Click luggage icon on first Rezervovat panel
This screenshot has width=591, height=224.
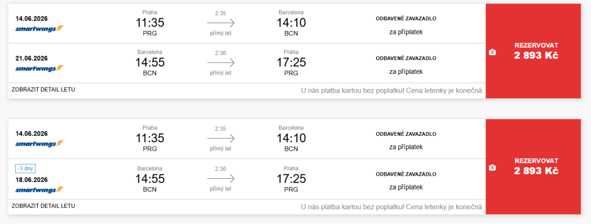492,52
